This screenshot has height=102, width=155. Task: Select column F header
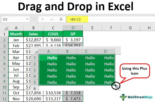111,28
